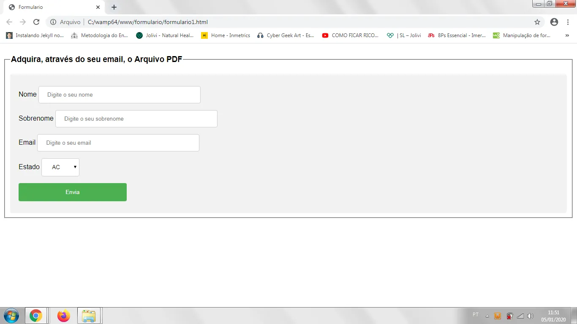This screenshot has width=577, height=324.
Task: Click the volume speaker tray icon
Action: pos(531,316)
